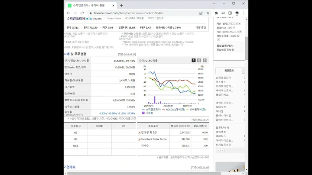Open the 동일업종 등락률 link

point(226,50)
